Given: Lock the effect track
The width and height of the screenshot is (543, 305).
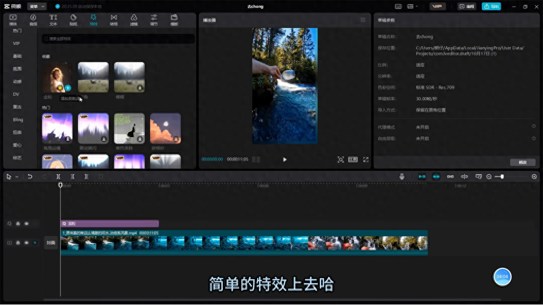Looking at the screenshot, I should pyautogui.click(x=18, y=224).
